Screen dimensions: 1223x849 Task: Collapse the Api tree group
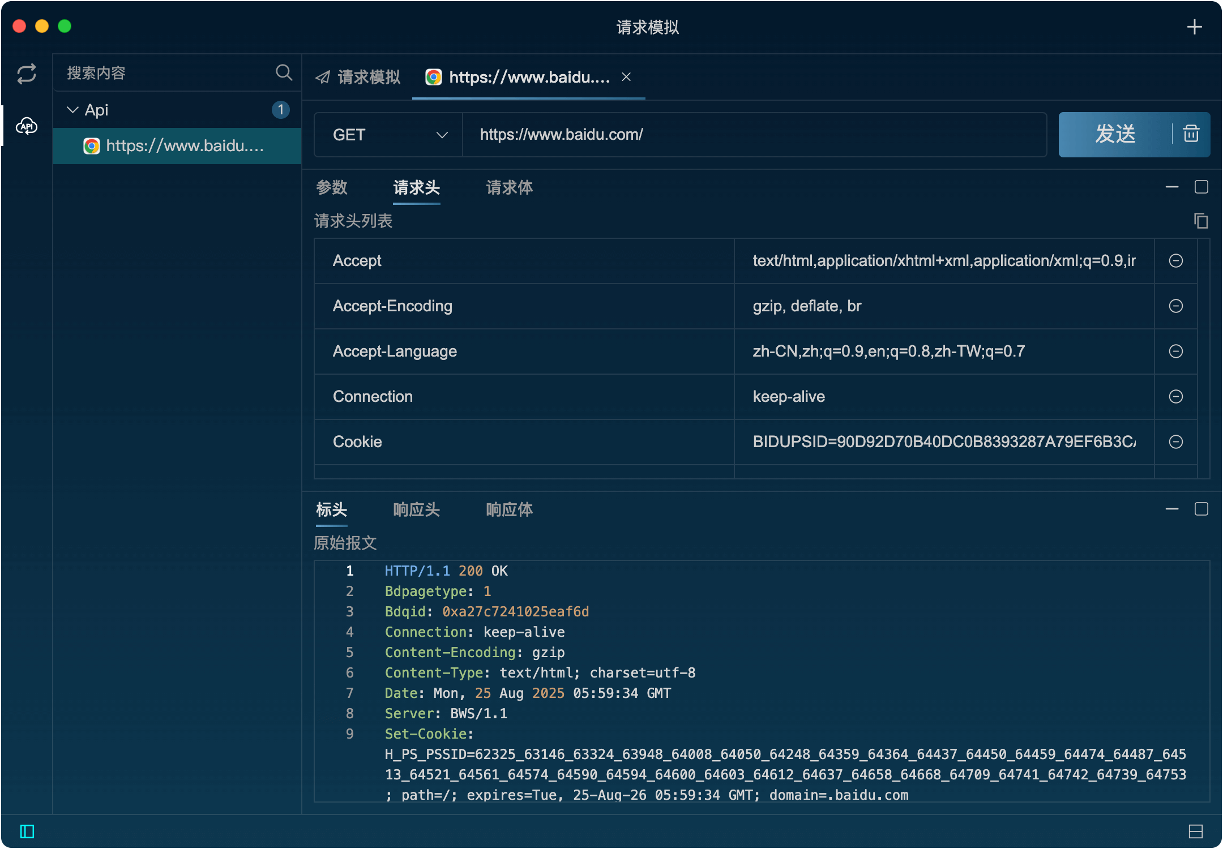(72, 110)
